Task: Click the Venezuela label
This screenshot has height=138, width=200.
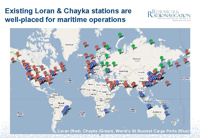Action: pyautogui.click(x=56, y=95)
